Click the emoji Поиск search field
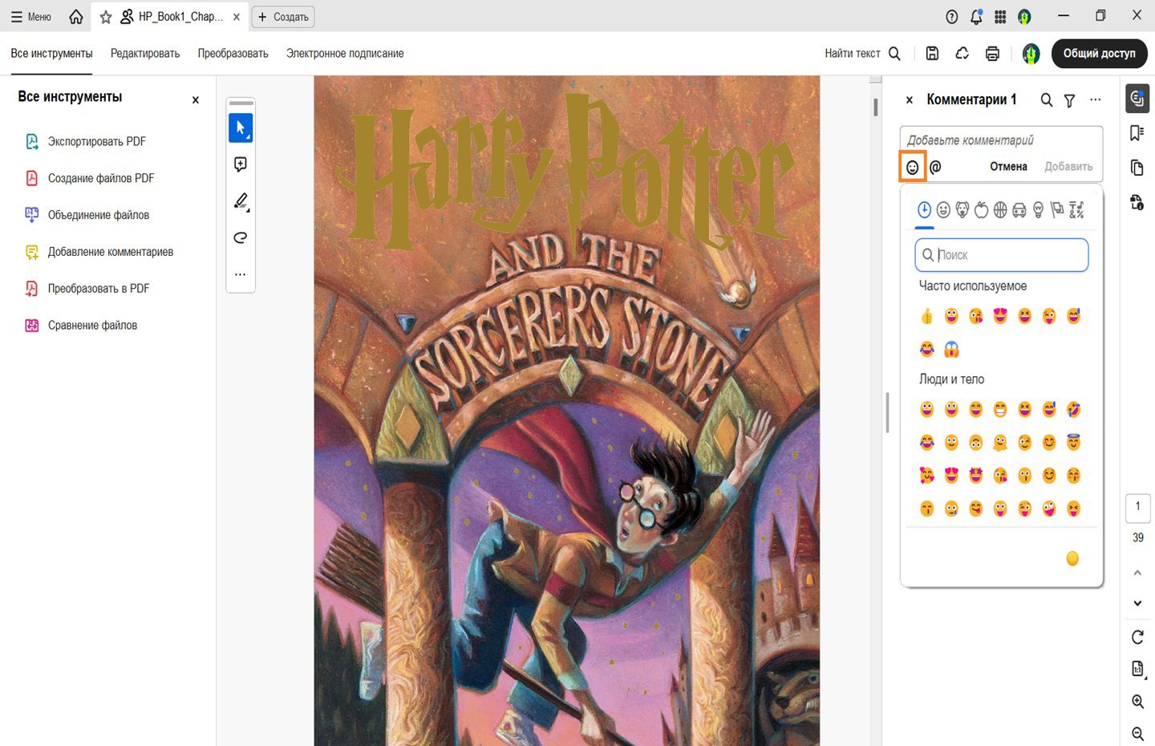 point(1002,255)
